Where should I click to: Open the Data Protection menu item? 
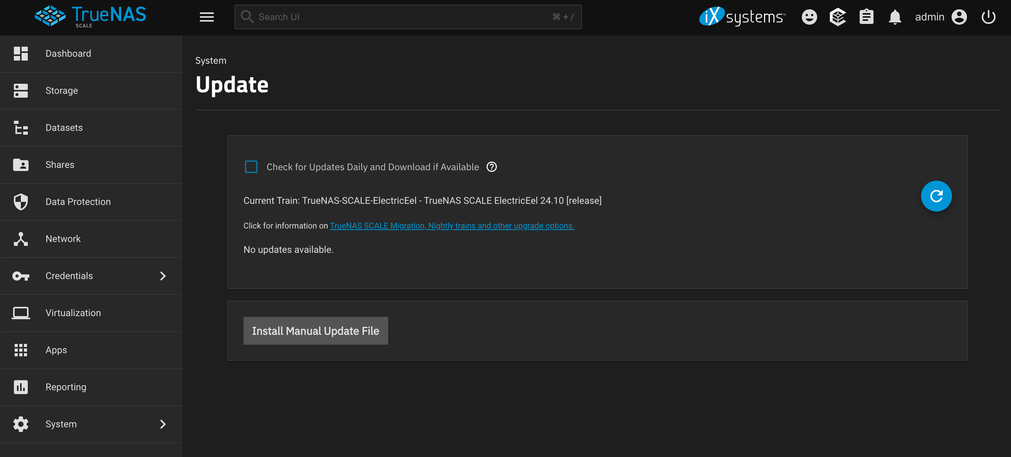pos(91,202)
